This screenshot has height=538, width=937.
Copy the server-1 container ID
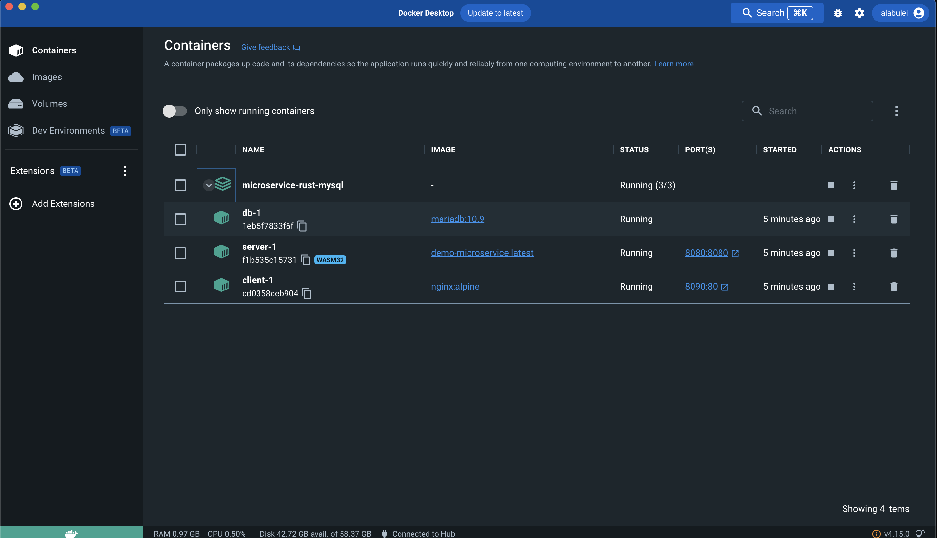click(305, 260)
